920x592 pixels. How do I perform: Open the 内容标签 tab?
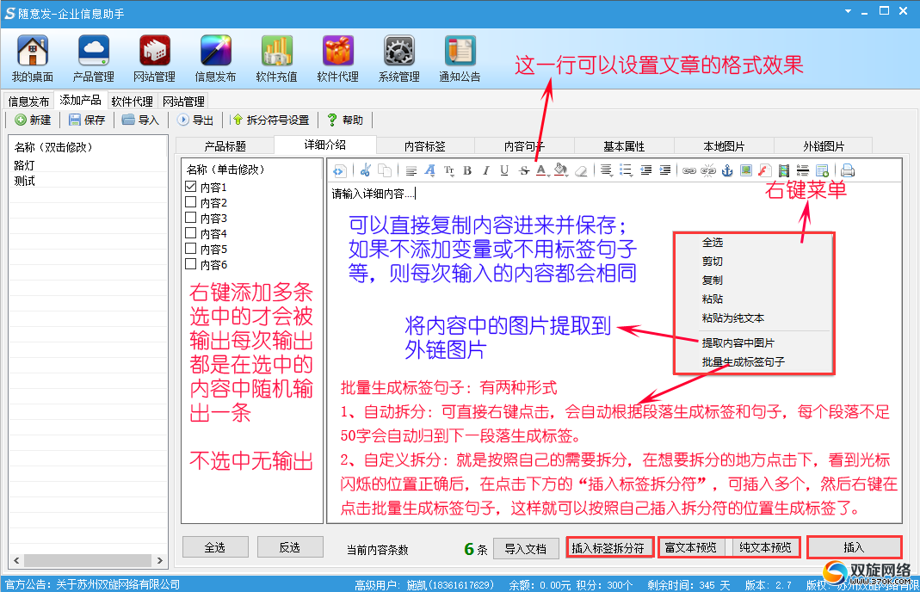[x=425, y=146]
